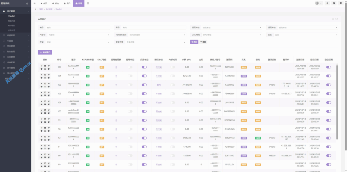Click the trash icon in top-right header
The image size is (347, 172).
(x=327, y=3)
